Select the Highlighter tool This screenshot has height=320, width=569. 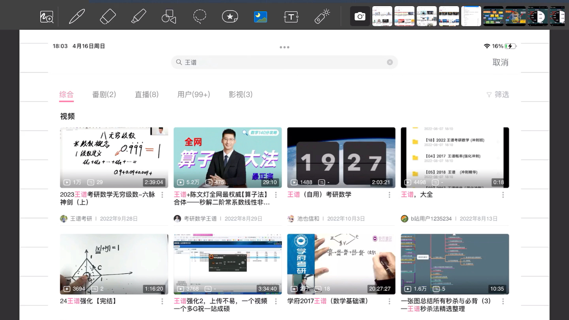click(x=139, y=17)
